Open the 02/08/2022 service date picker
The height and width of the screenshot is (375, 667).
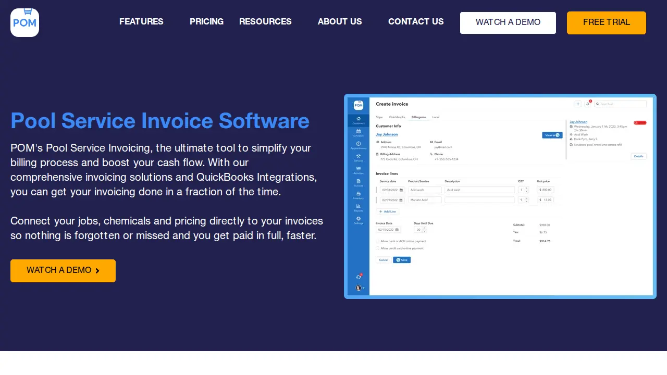[392, 190]
